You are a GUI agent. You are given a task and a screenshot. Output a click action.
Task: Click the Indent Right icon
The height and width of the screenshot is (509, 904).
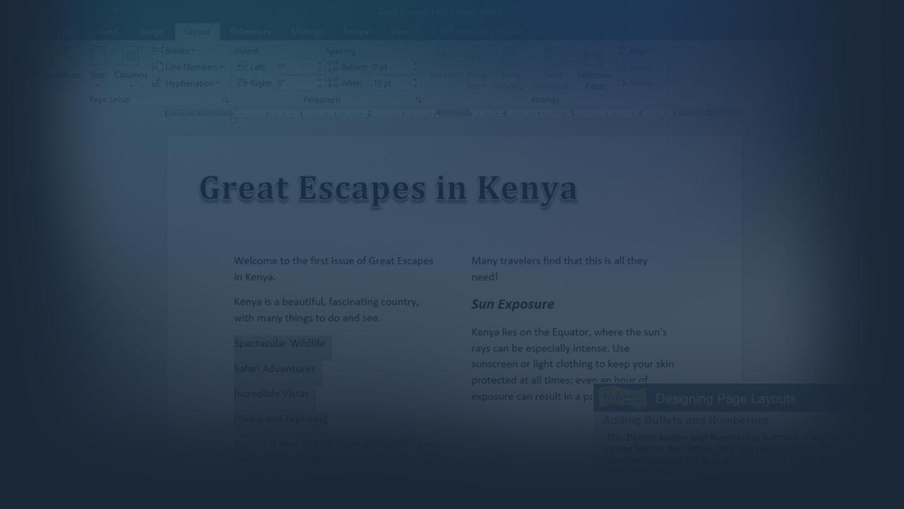tap(242, 83)
